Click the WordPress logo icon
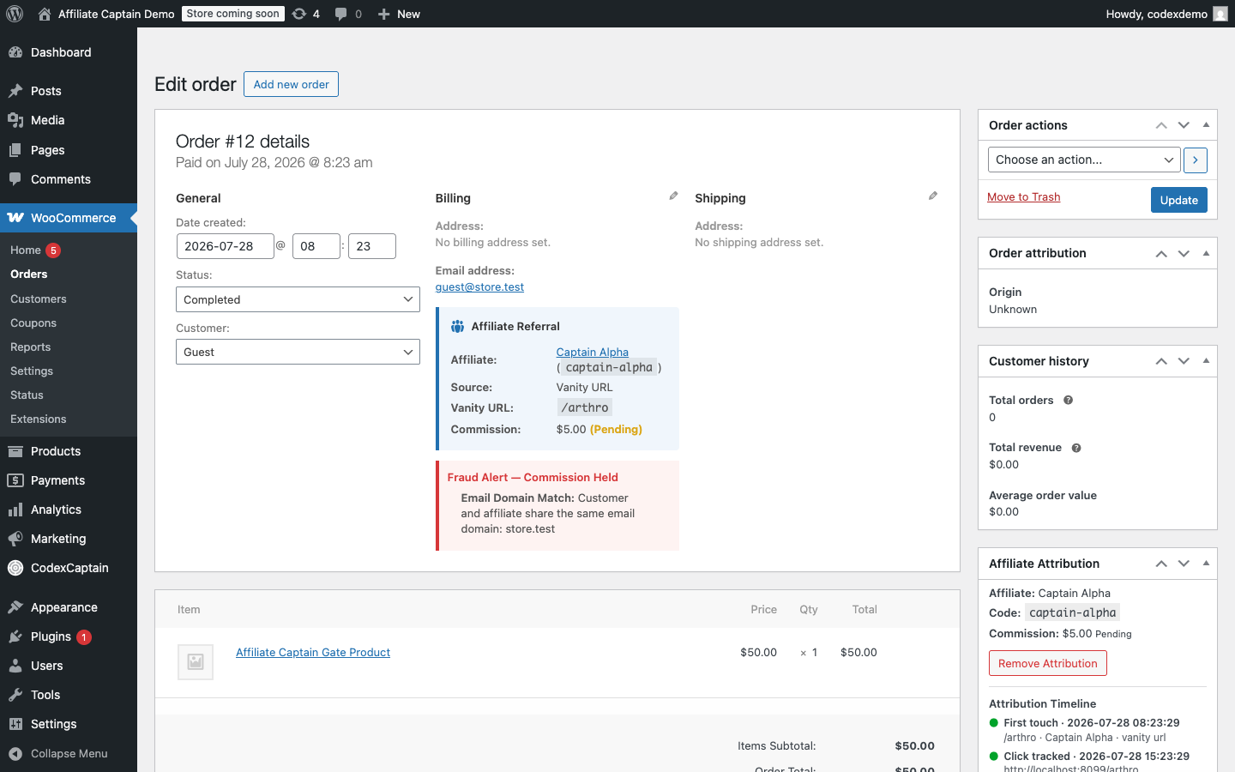 [x=15, y=14]
